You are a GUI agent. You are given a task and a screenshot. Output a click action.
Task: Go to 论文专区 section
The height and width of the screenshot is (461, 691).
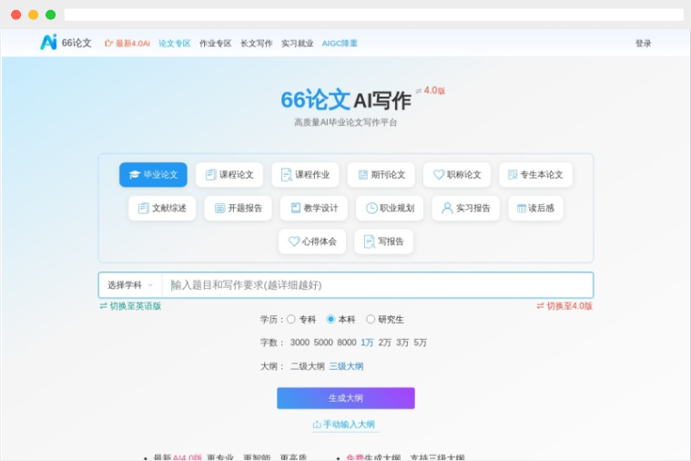pos(175,43)
